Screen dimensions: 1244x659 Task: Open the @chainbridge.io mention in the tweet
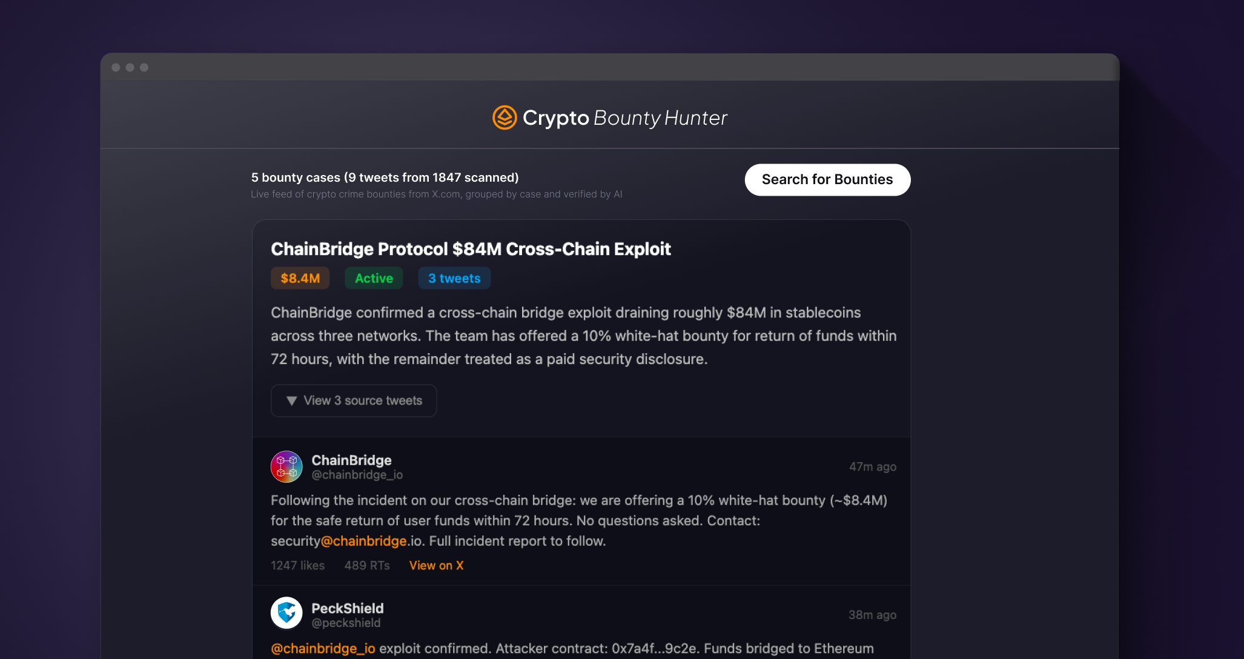363,541
